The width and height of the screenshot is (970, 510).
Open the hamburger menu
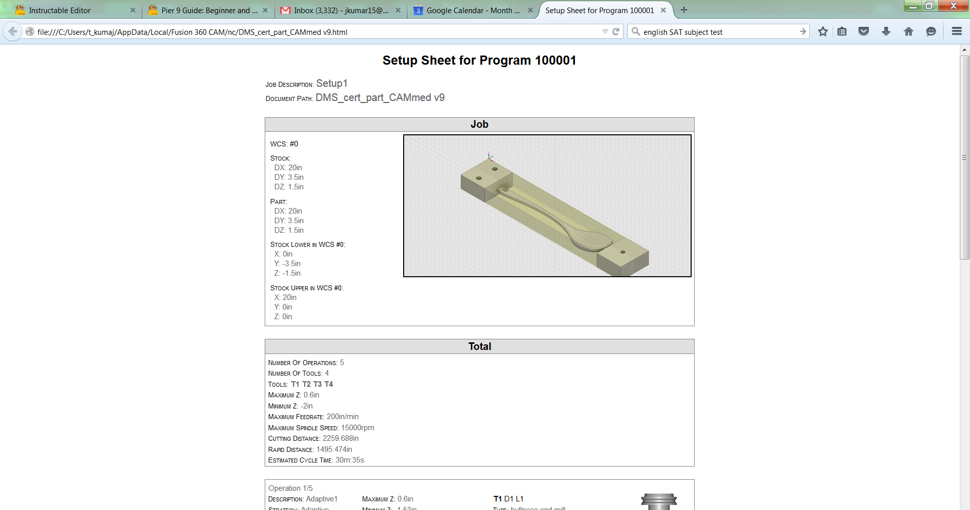coord(957,31)
